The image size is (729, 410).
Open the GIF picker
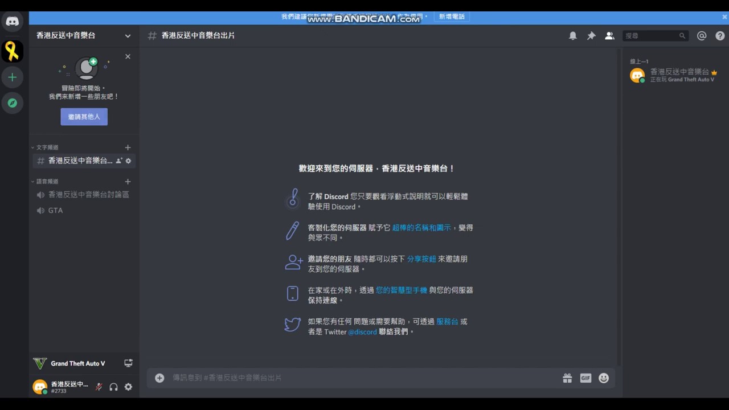tap(585, 378)
